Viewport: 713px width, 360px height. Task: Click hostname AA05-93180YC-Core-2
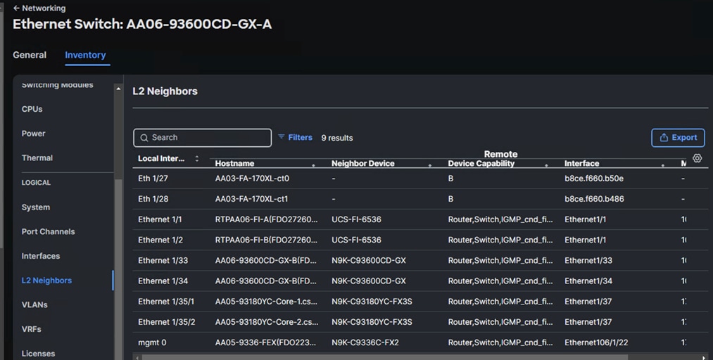pyautogui.click(x=267, y=322)
